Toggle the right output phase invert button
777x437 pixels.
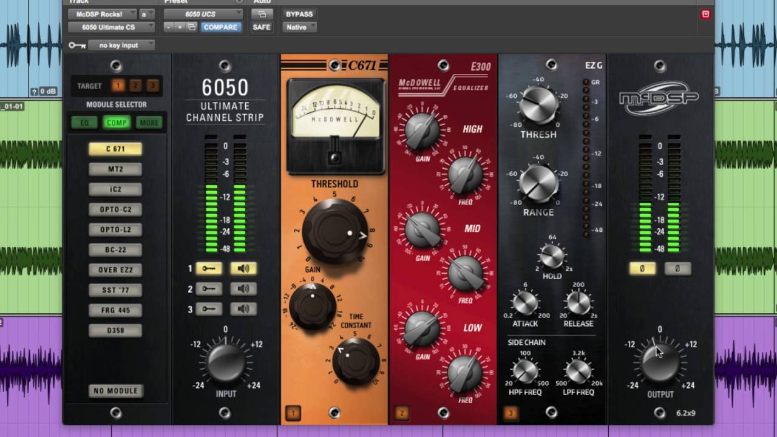(x=677, y=269)
